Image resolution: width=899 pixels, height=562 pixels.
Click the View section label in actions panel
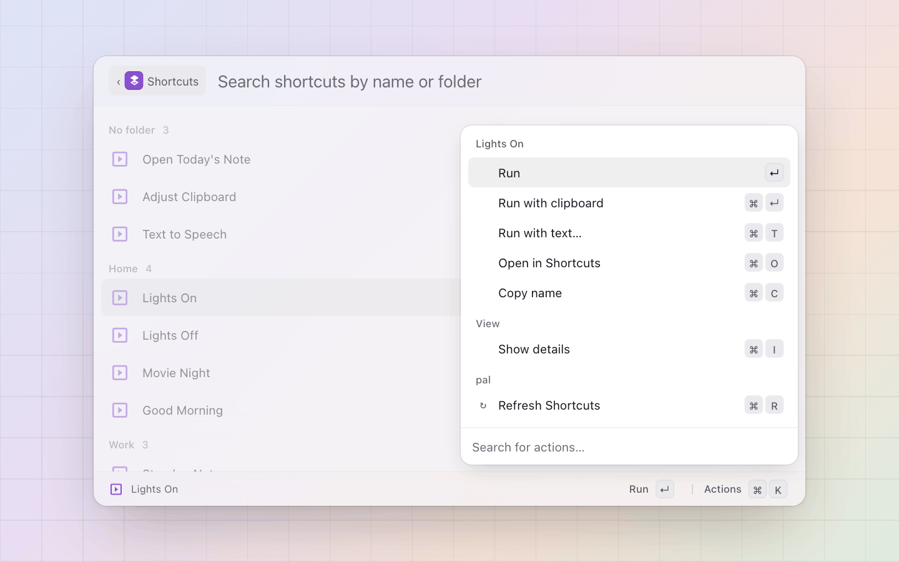point(488,323)
